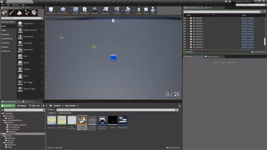Pick the Cylinder class icon
The width and height of the screenshot is (267, 150).
point(20,69)
